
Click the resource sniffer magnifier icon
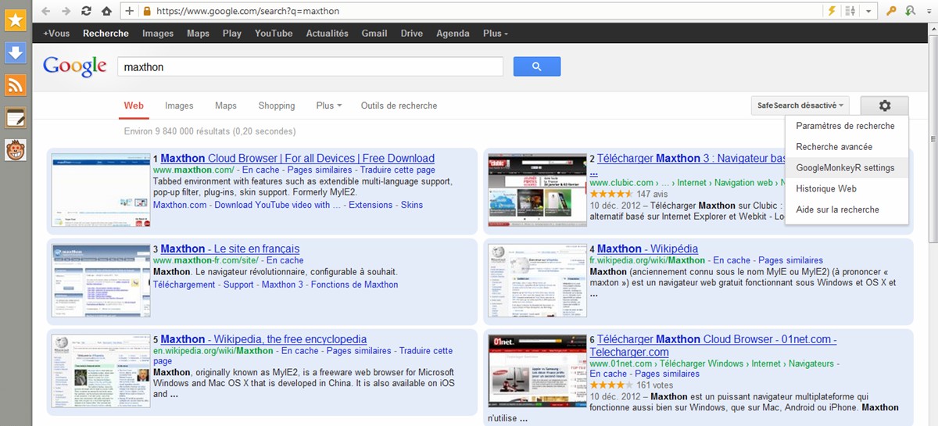point(910,11)
